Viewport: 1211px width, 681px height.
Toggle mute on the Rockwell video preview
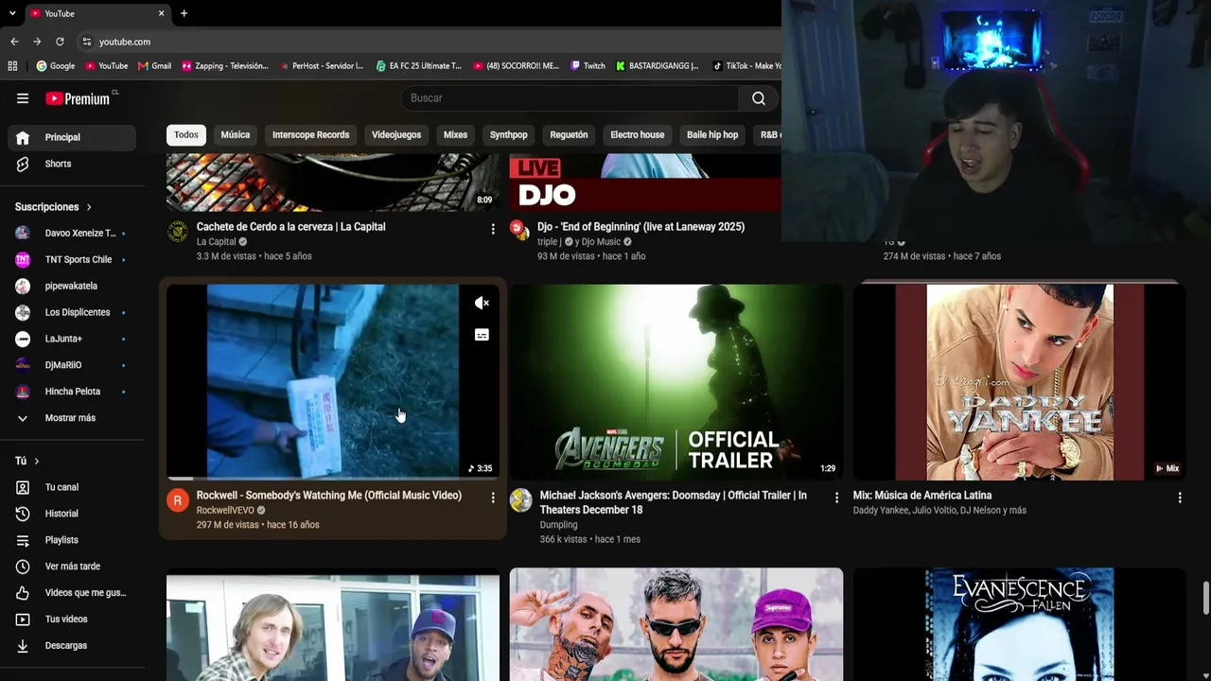[x=482, y=303]
